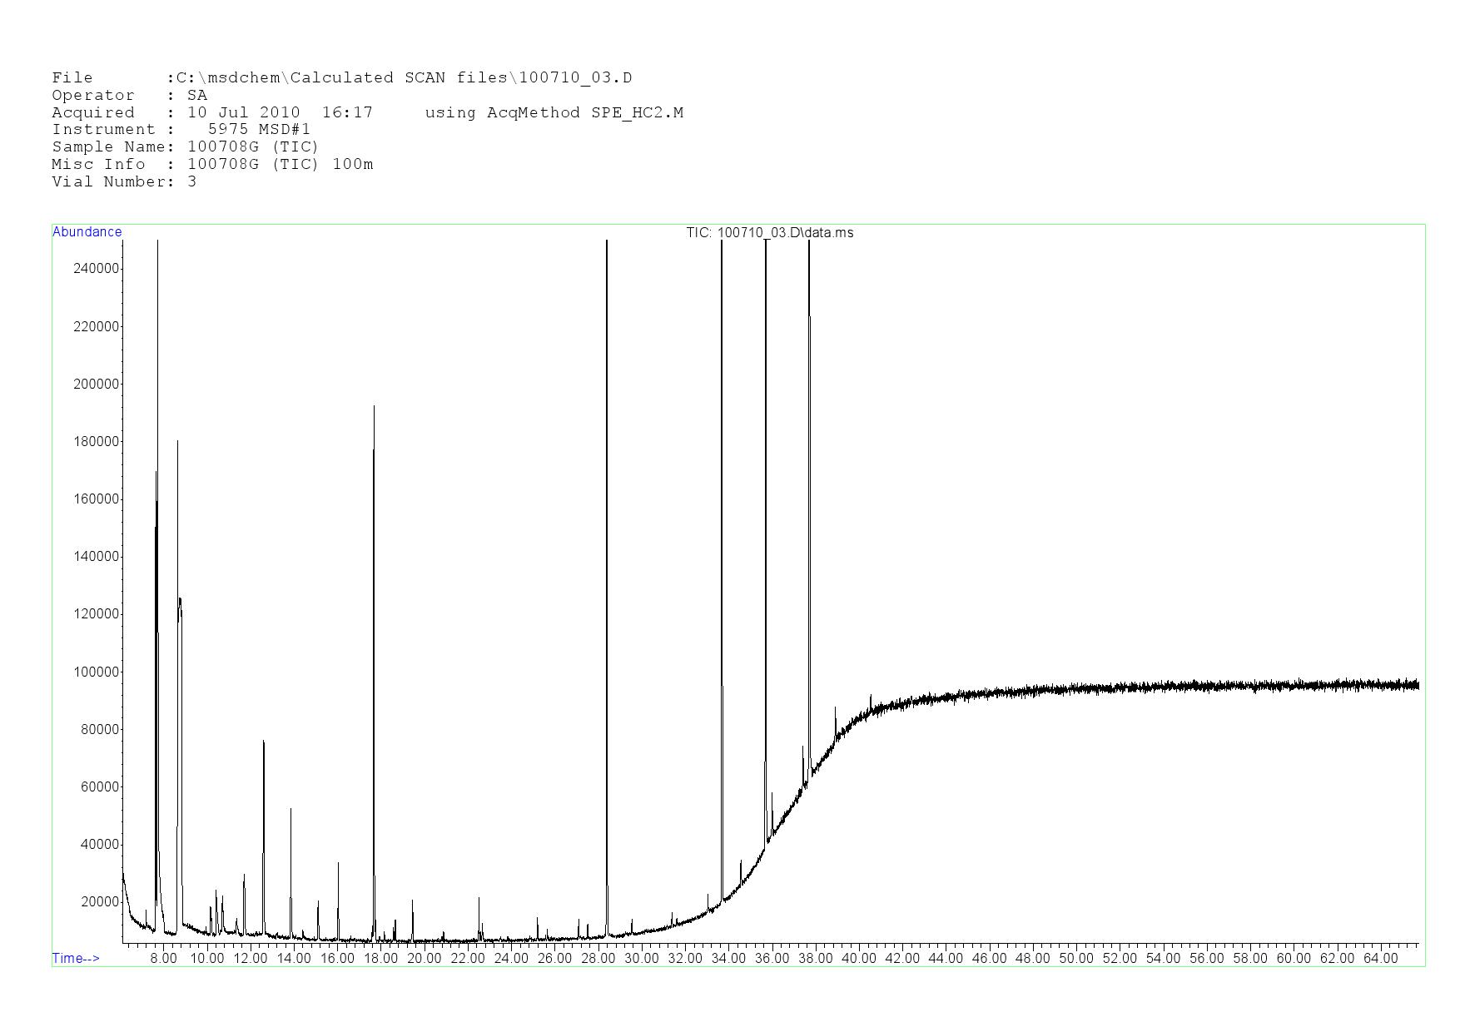Click the 40.00 time axis label
The image size is (1460, 1032).
pos(858,959)
